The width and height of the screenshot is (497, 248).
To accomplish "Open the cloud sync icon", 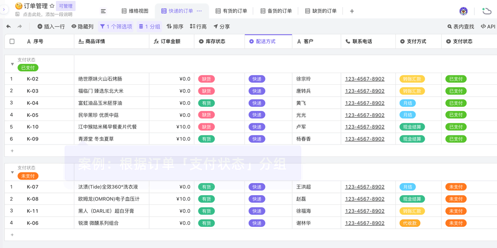I will [x=486, y=11].
